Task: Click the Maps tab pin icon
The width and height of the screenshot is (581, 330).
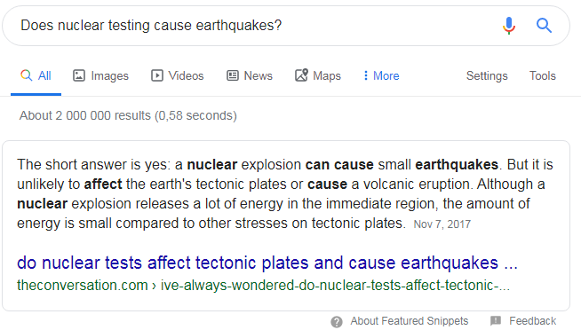Action: tap(301, 75)
